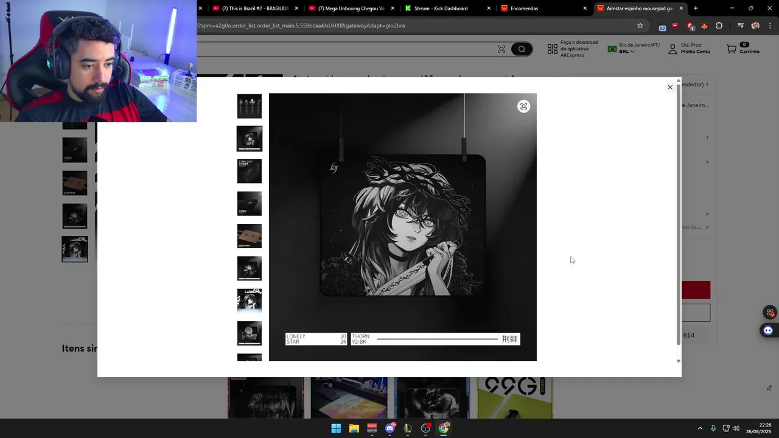This screenshot has width=779, height=438.
Task: Open the Windows Start menu
Action: coord(336,428)
